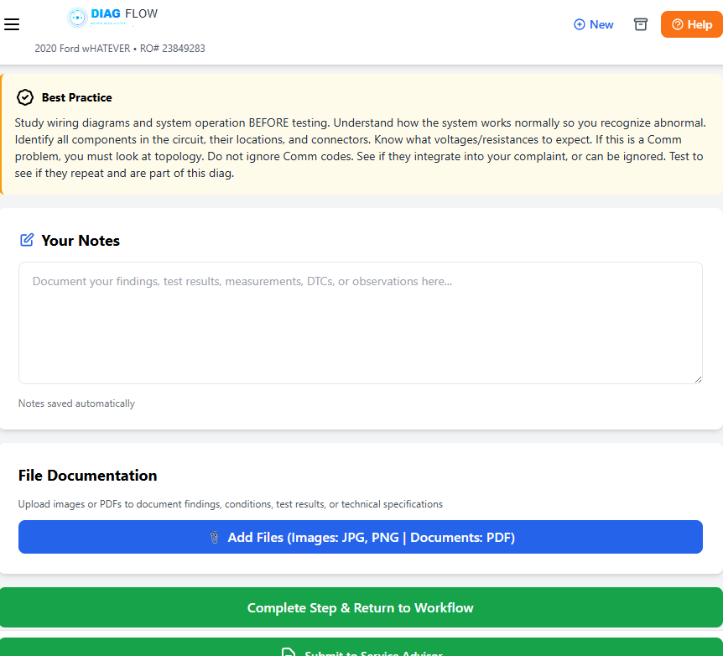Focus the Your Notes text area
723x656 pixels.
pyautogui.click(x=361, y=323)
